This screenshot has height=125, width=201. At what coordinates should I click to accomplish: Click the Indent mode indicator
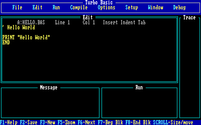click(128, 22)
